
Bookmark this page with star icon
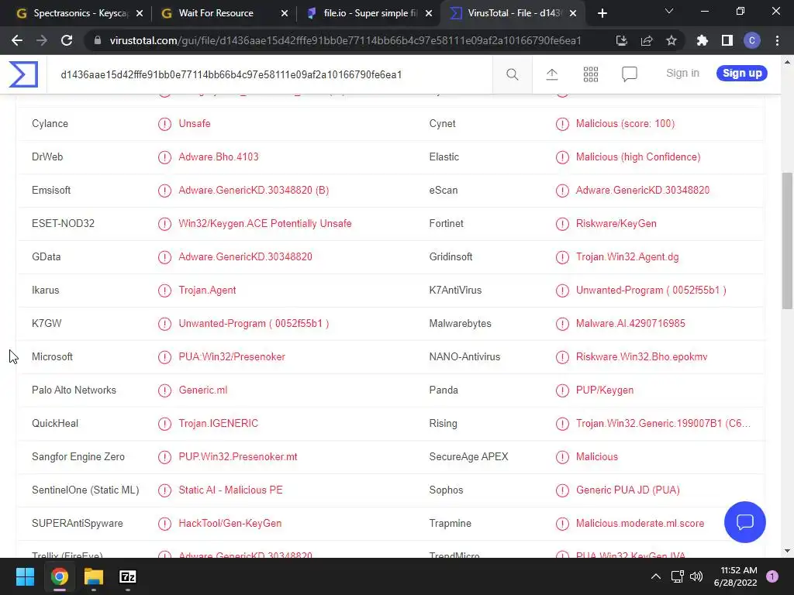671,40
